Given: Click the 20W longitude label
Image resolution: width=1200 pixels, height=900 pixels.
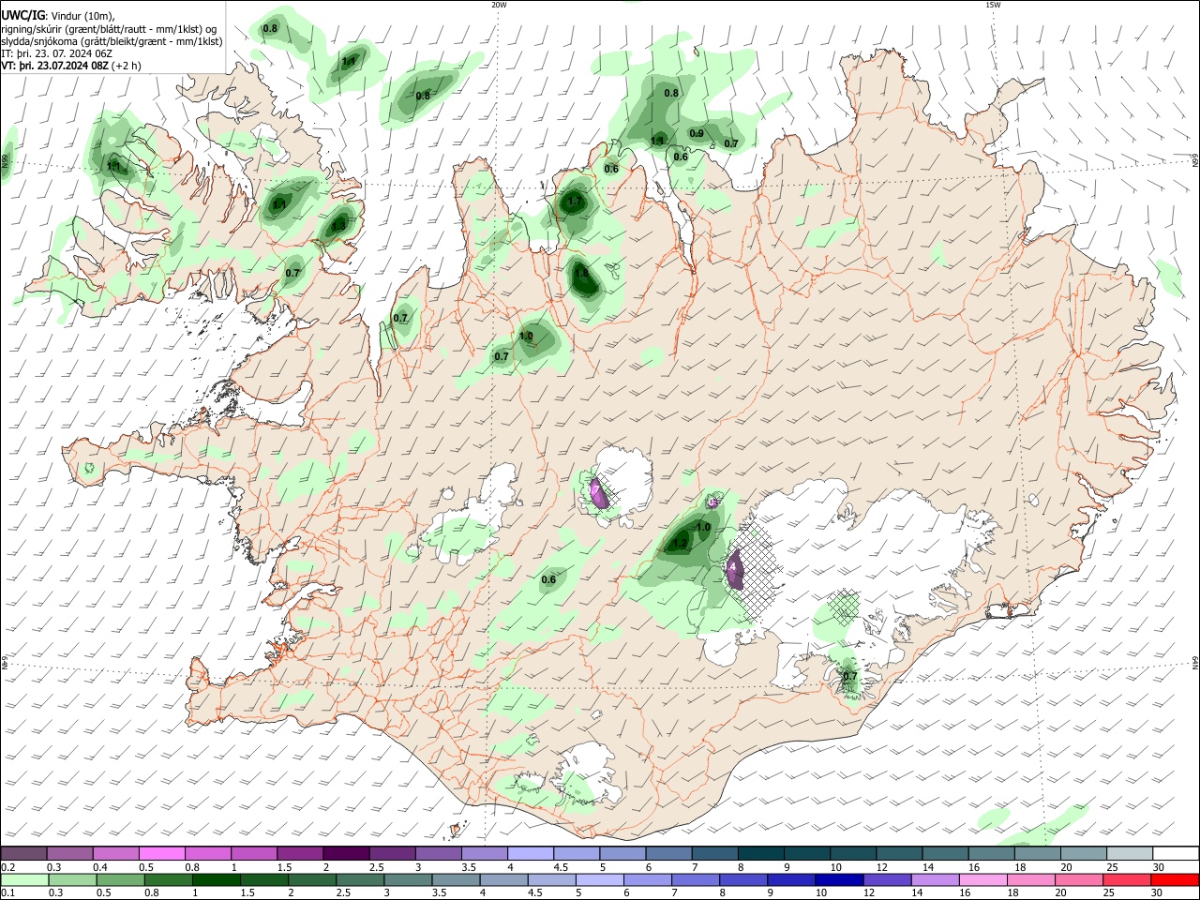Looking at the screenshot, I should (499, 5).
